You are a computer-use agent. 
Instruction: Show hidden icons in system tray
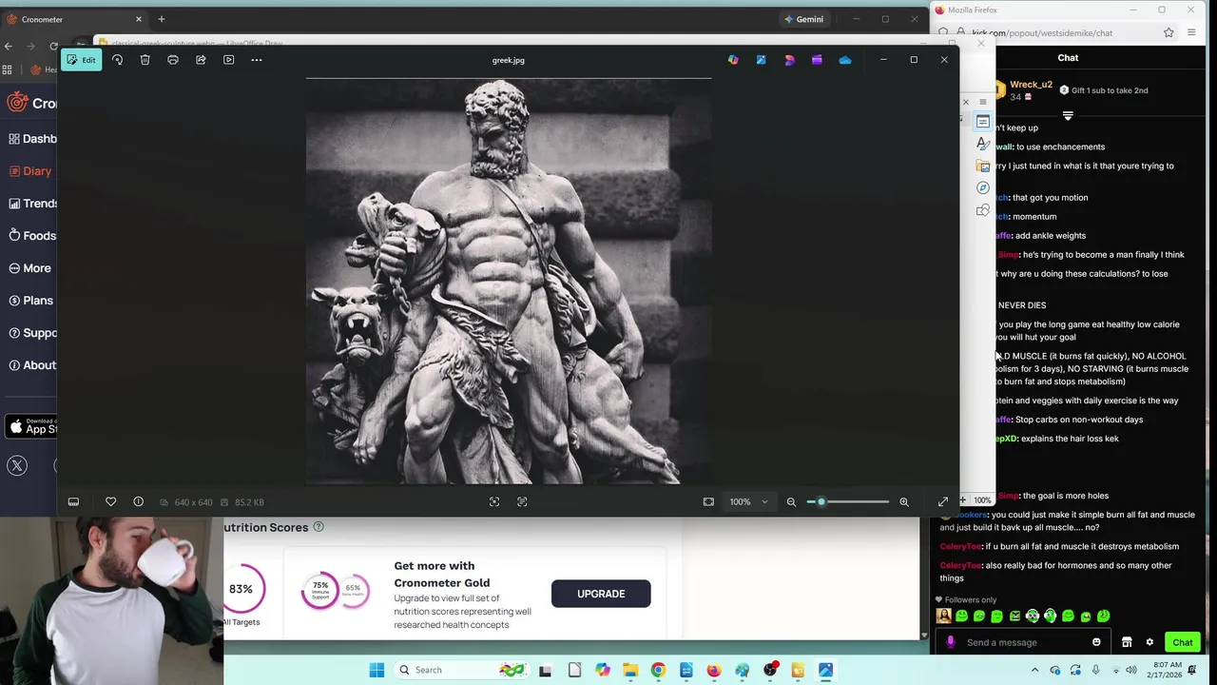[1035, 670]
